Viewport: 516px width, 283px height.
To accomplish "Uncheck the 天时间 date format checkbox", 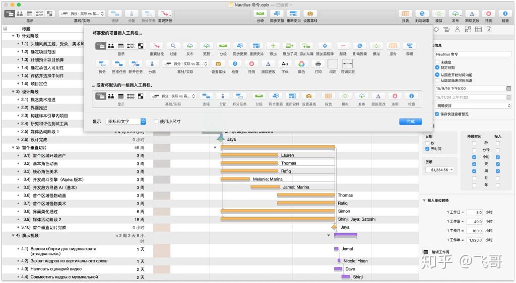I will pyautogui.click(x=427, y=149).
